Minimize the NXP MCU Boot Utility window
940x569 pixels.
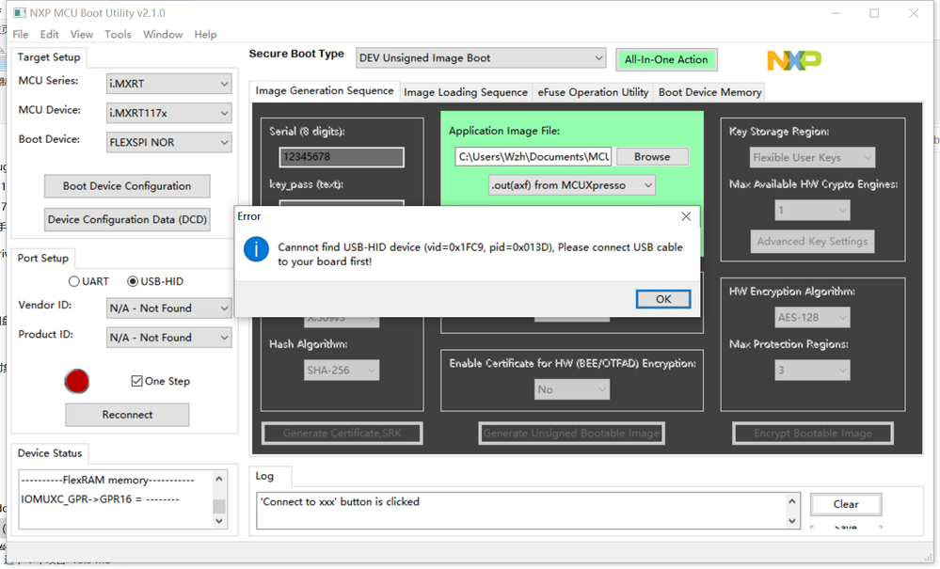click(836, 13)
